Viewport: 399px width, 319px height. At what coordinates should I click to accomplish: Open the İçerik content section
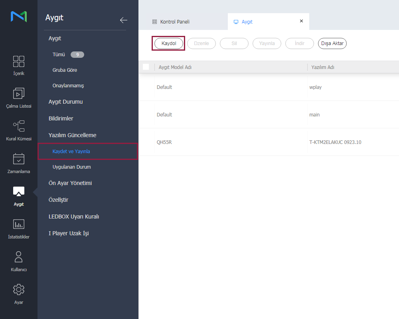click(19, 65)
